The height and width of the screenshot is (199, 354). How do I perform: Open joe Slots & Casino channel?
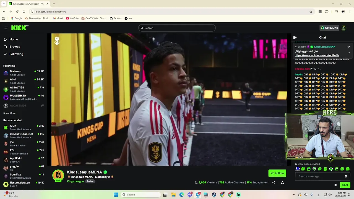point(24,144)
